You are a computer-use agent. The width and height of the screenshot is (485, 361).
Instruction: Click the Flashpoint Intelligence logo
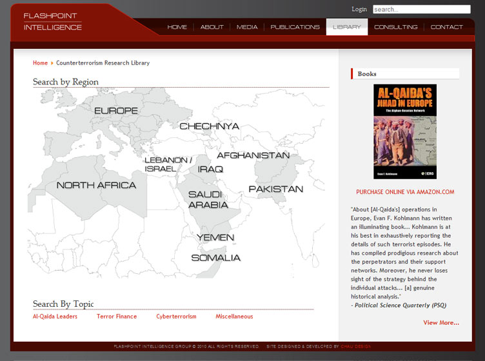point(53,21)
